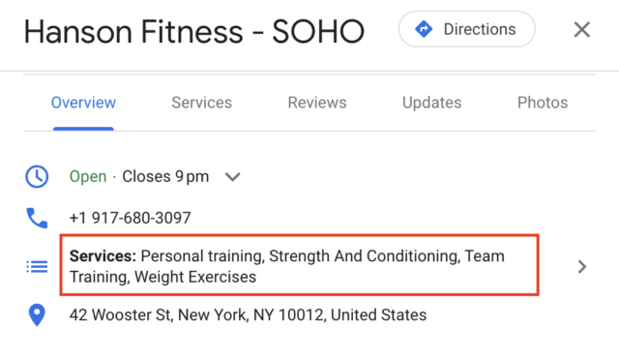
Task: Click the services list icon
Action: (x=37, y=267)
